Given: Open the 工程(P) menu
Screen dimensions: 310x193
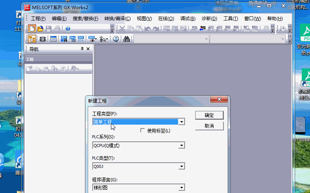Looking at the screenshot, I should pyautogui.click(x=38, y=19).
